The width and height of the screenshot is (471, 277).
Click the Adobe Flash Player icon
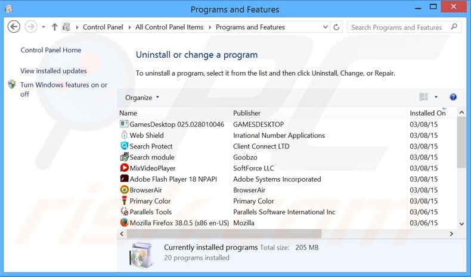point(124,179)
